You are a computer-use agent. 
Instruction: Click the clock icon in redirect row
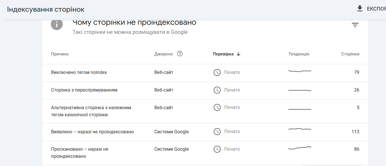tap(217, 90)
